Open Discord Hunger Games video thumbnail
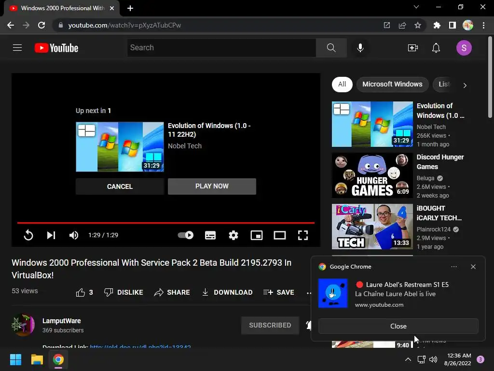 click(372, 175)
